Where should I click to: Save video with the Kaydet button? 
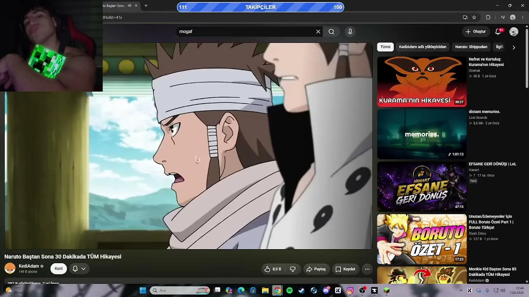(345, 269)
